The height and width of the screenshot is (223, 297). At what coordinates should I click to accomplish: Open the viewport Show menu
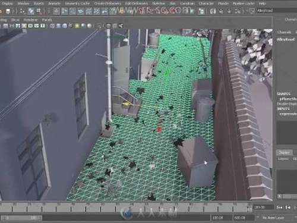tap(15, 20)
